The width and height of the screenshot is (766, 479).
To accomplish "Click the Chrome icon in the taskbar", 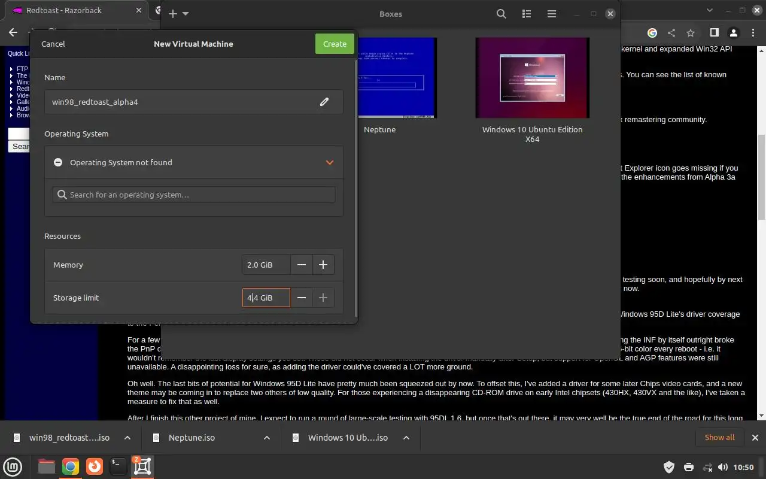I will click(70, 466).
